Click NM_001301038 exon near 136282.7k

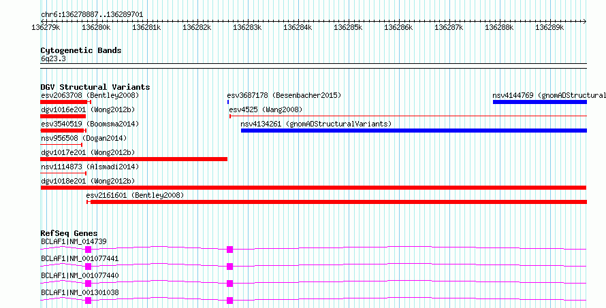tap(230, 301)
